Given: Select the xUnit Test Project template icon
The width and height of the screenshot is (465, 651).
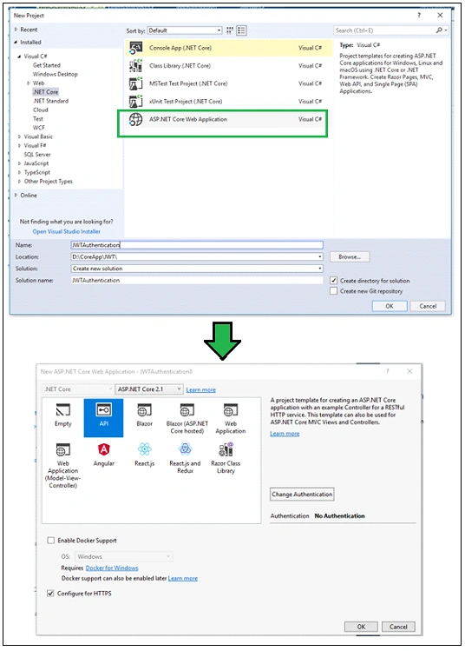Looking at the screenshot, I should point(136,102).
